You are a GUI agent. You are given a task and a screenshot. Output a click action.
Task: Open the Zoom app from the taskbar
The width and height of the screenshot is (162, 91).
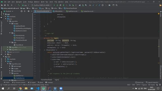click(61, 88)
